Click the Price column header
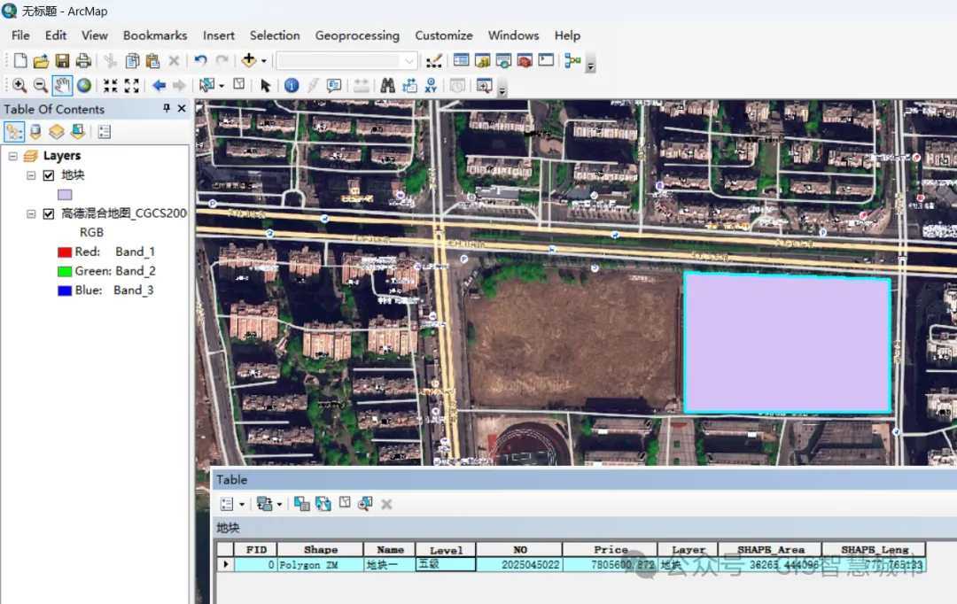The image size is (957, 604). [611, 550]
